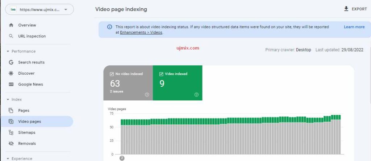The height and width of the screenshot is (161, 371).
Task: Select the Video indexed 9 card
Action: point(178,83)
